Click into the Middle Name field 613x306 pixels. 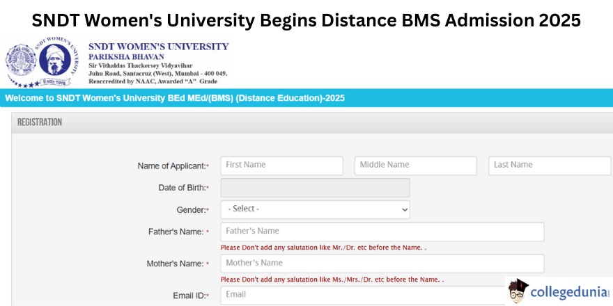[415, 166]
